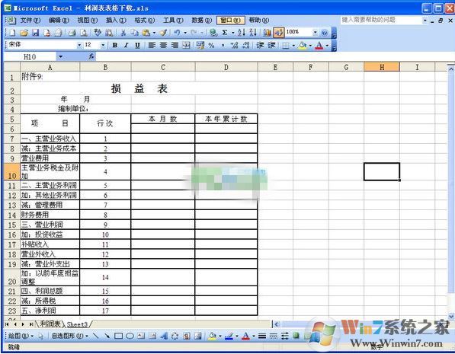Click the Sort Ascending icon
Image resolution: width=455 pixels, height=354 pixels.
[x=241, y=33]
